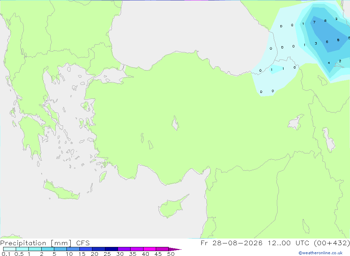Click the over-50 arrow tip of the legend

point(175,249)
